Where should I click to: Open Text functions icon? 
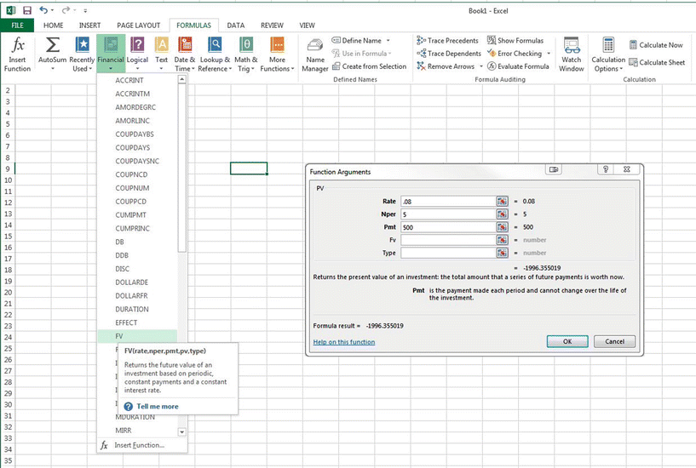(162, 45)
